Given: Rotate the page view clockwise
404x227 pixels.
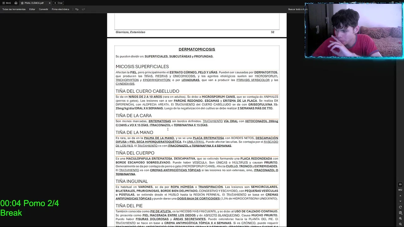Looking at the screenshot, I should 400,207.
